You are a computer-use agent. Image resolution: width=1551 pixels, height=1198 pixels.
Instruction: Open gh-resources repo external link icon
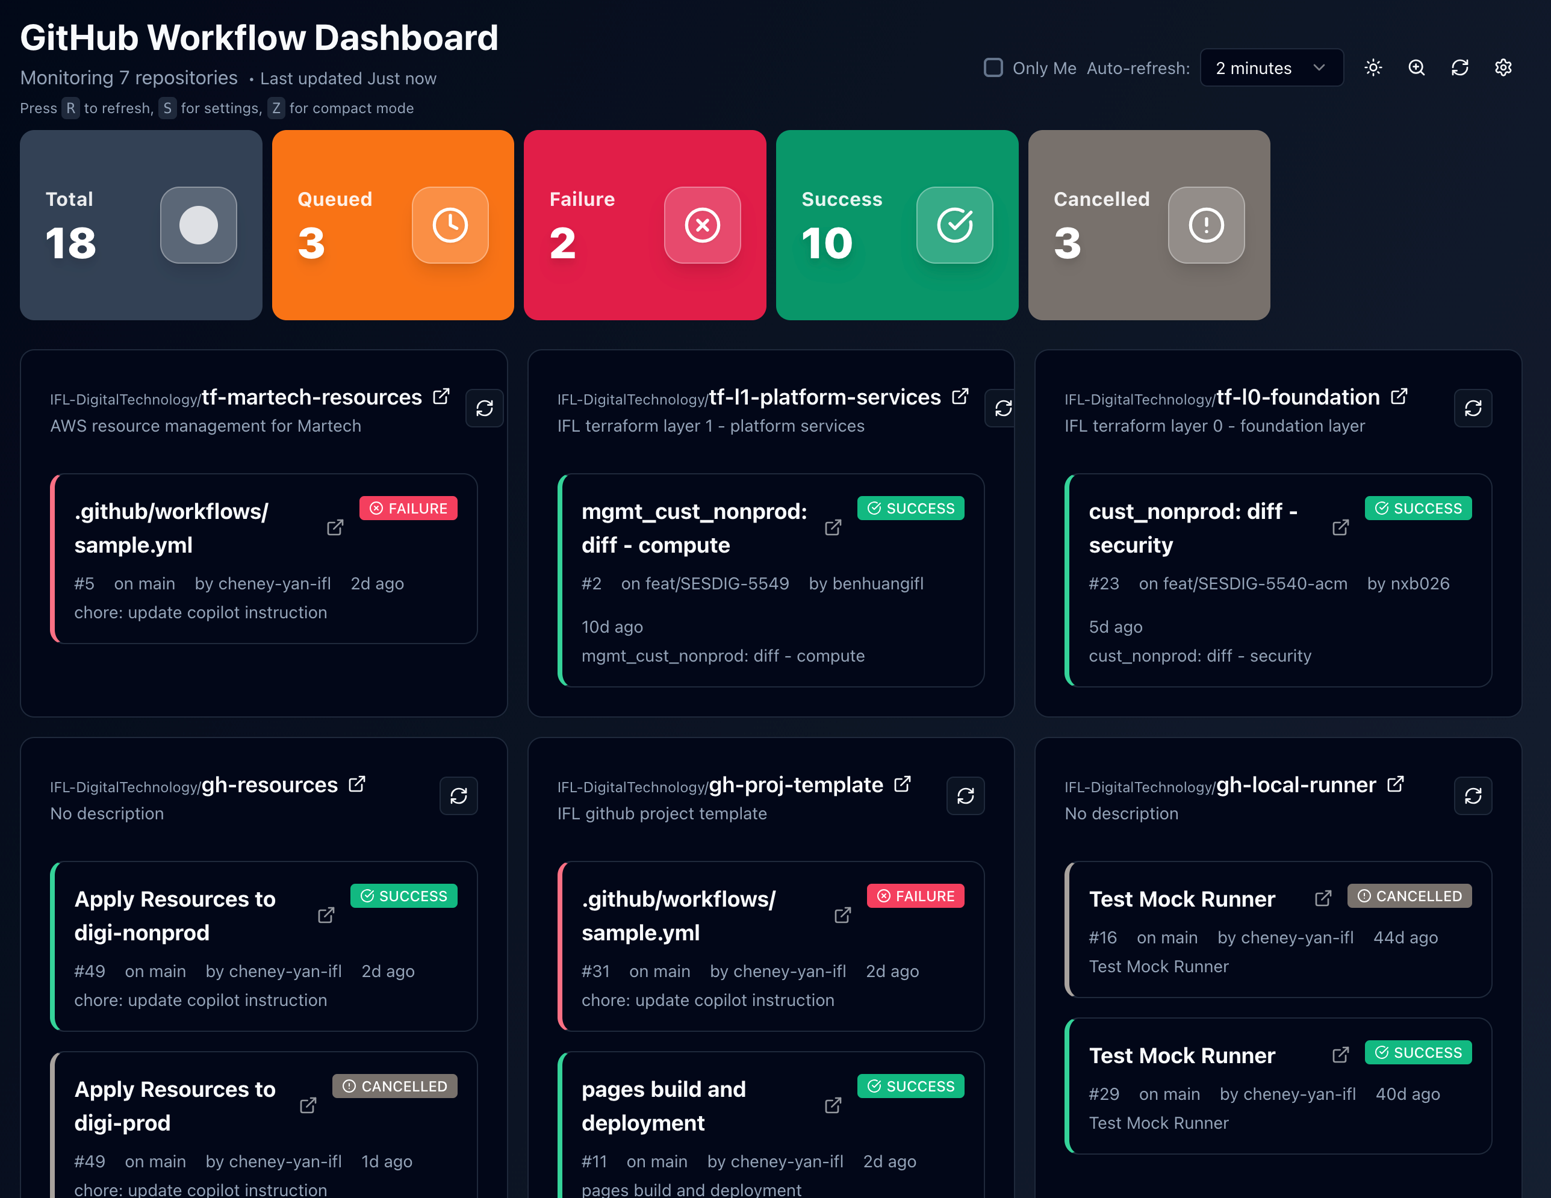tap(356, 784)
